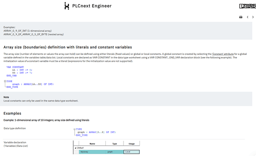The image size is (256, 156).
Task: Click the Local usage cell
Action: tap(132, 152)
